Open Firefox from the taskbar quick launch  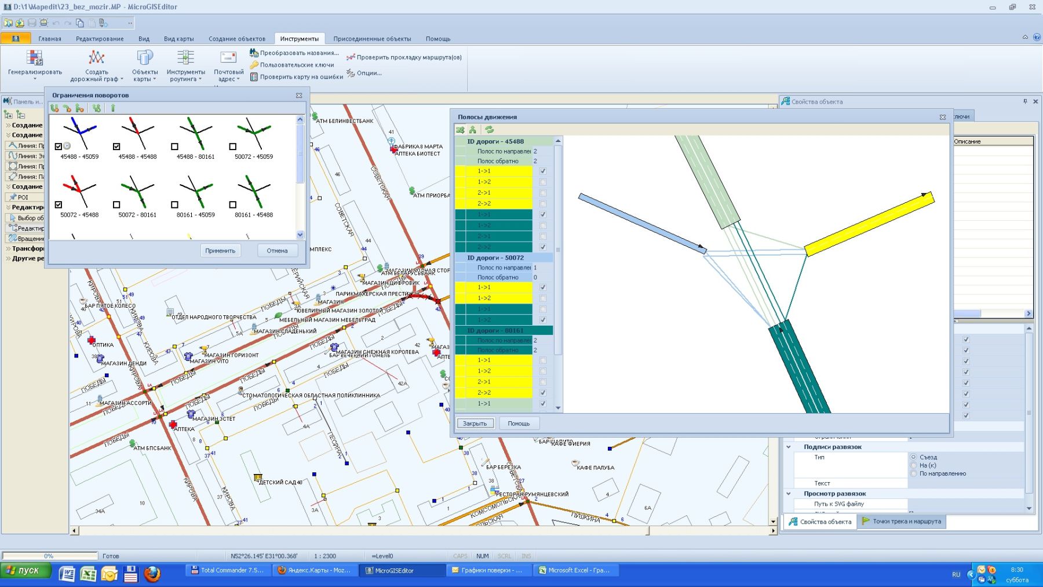[152, 574]
